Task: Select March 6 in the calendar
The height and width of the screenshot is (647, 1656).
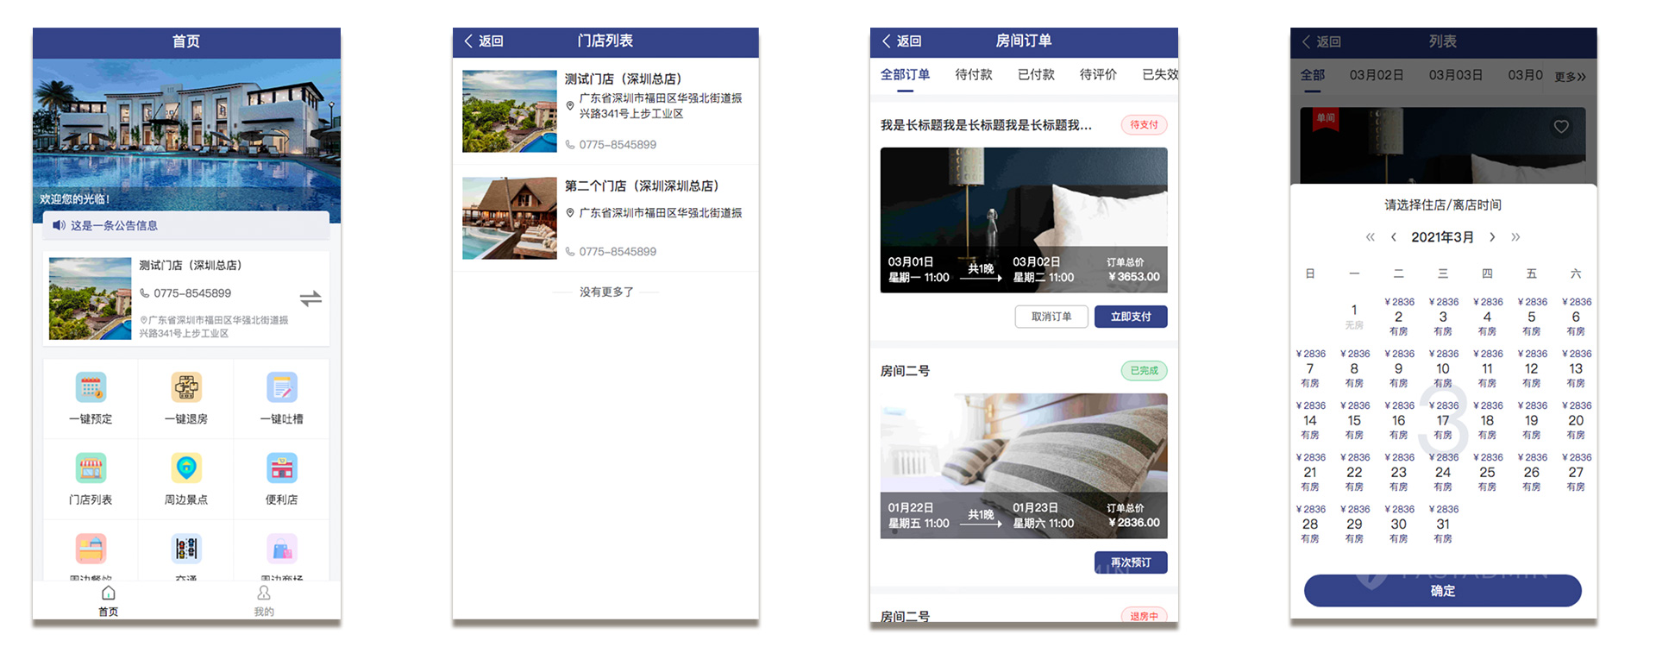Action: tap(1576, 317)
